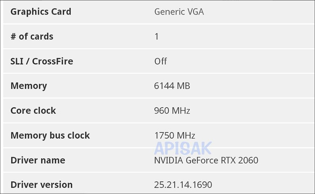Click the Graphics Card label
The height and width of the screenshot is (194, 315).
(x=41, y=12)
